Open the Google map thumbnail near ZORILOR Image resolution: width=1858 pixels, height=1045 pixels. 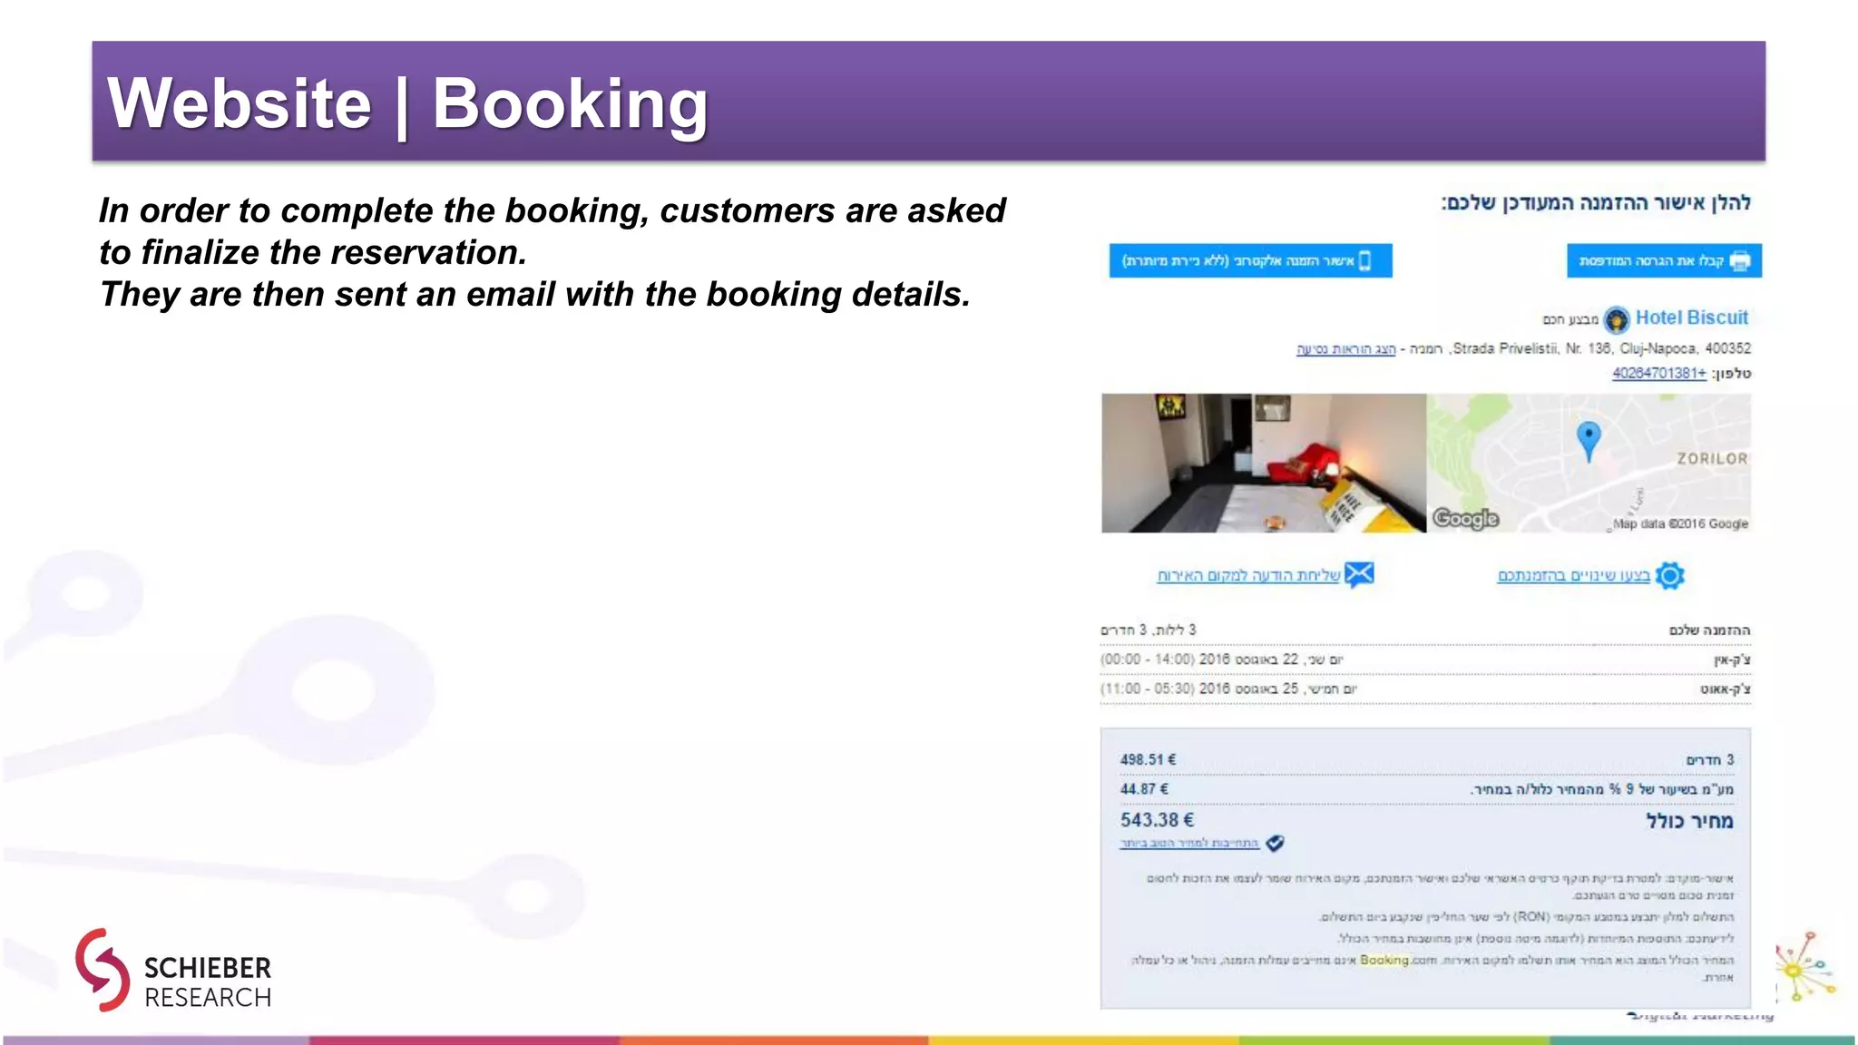1589,463
